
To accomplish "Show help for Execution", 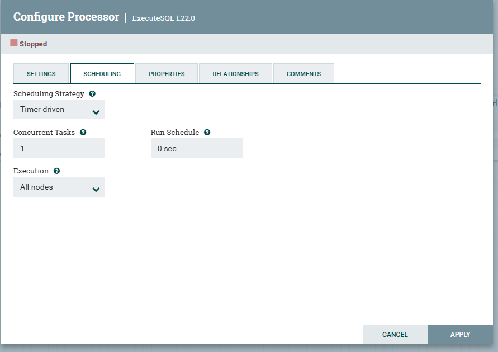I will pyautogui.click(x=56, y=171).
